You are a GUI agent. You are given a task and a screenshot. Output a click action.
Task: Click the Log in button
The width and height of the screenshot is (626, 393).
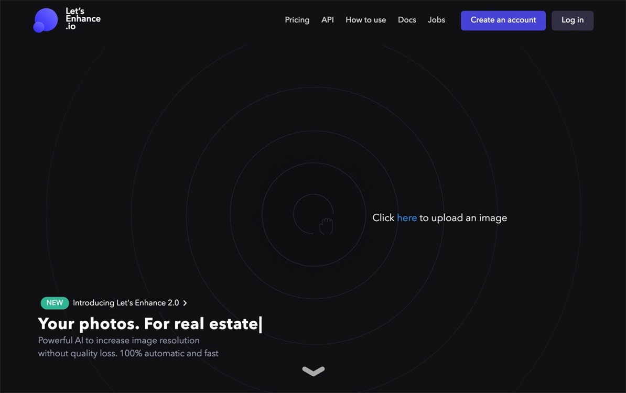click(572, 20)
